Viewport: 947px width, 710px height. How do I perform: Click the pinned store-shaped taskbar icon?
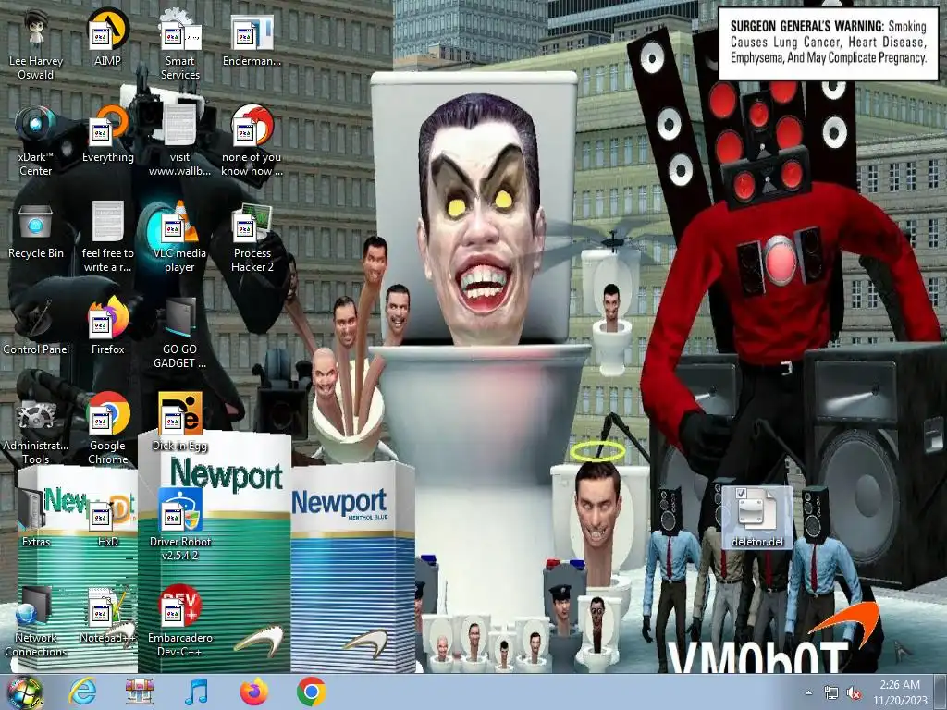click(x=140, y=692)
